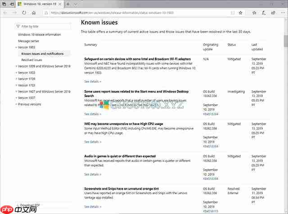The image size is (288, 214).
Task: Open Resolved issues in the sidebar
Action: pos(32,60)
